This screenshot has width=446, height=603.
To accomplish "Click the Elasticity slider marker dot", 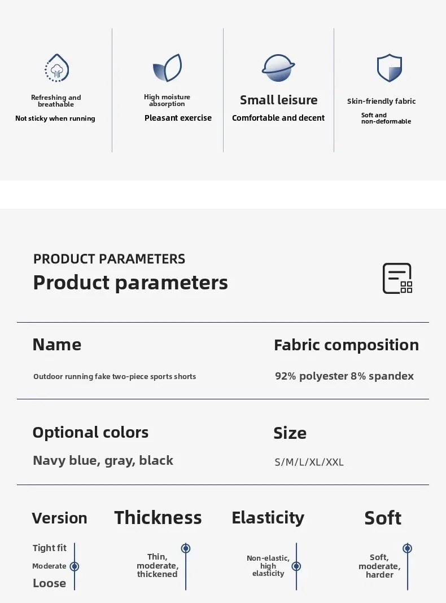I will [296, 566].
